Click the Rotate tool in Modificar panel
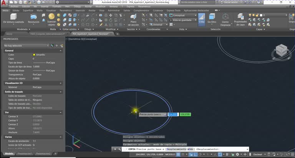Screen dimensions: 295x158 click(x=111, y=20)
